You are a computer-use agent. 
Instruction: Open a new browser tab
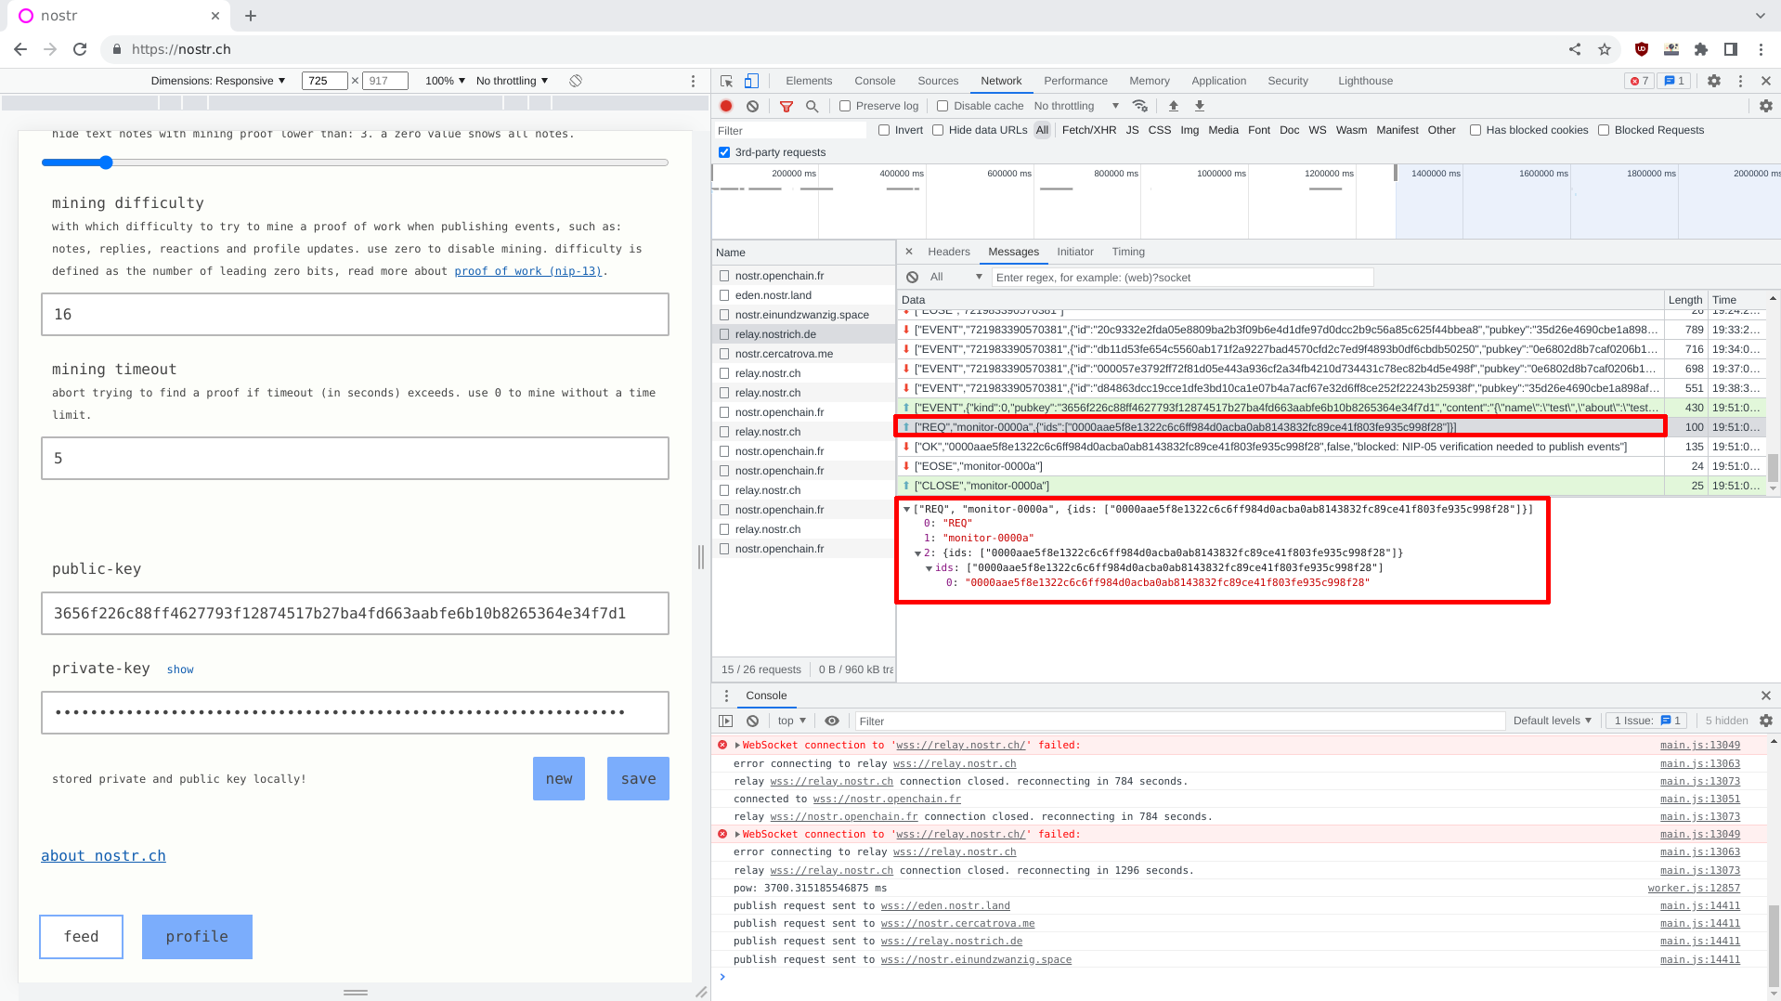(x=251, y=16)
